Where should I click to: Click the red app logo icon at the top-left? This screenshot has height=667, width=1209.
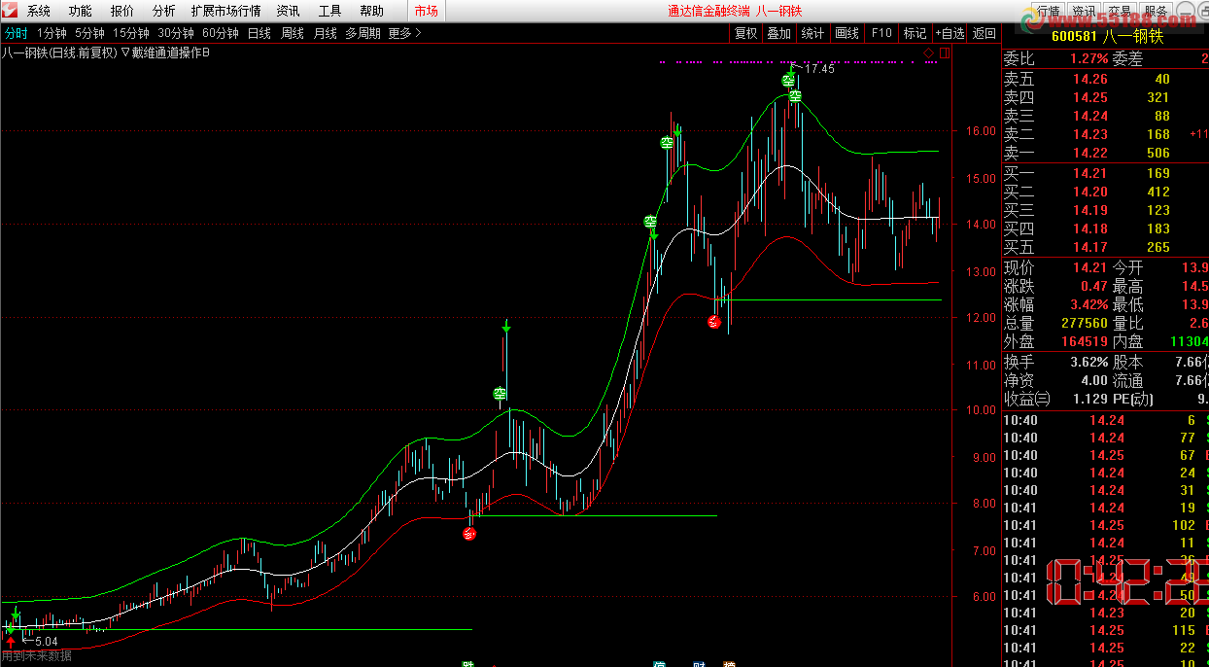point(11,11)
